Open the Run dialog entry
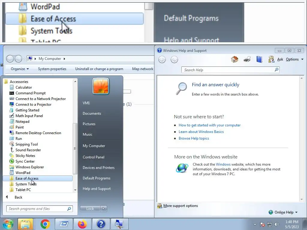 [19, 138]
